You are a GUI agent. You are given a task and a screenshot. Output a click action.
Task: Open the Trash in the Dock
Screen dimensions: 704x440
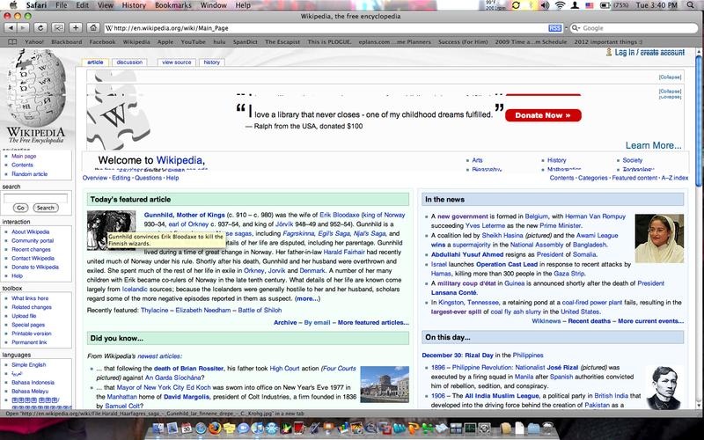[547, 428]
